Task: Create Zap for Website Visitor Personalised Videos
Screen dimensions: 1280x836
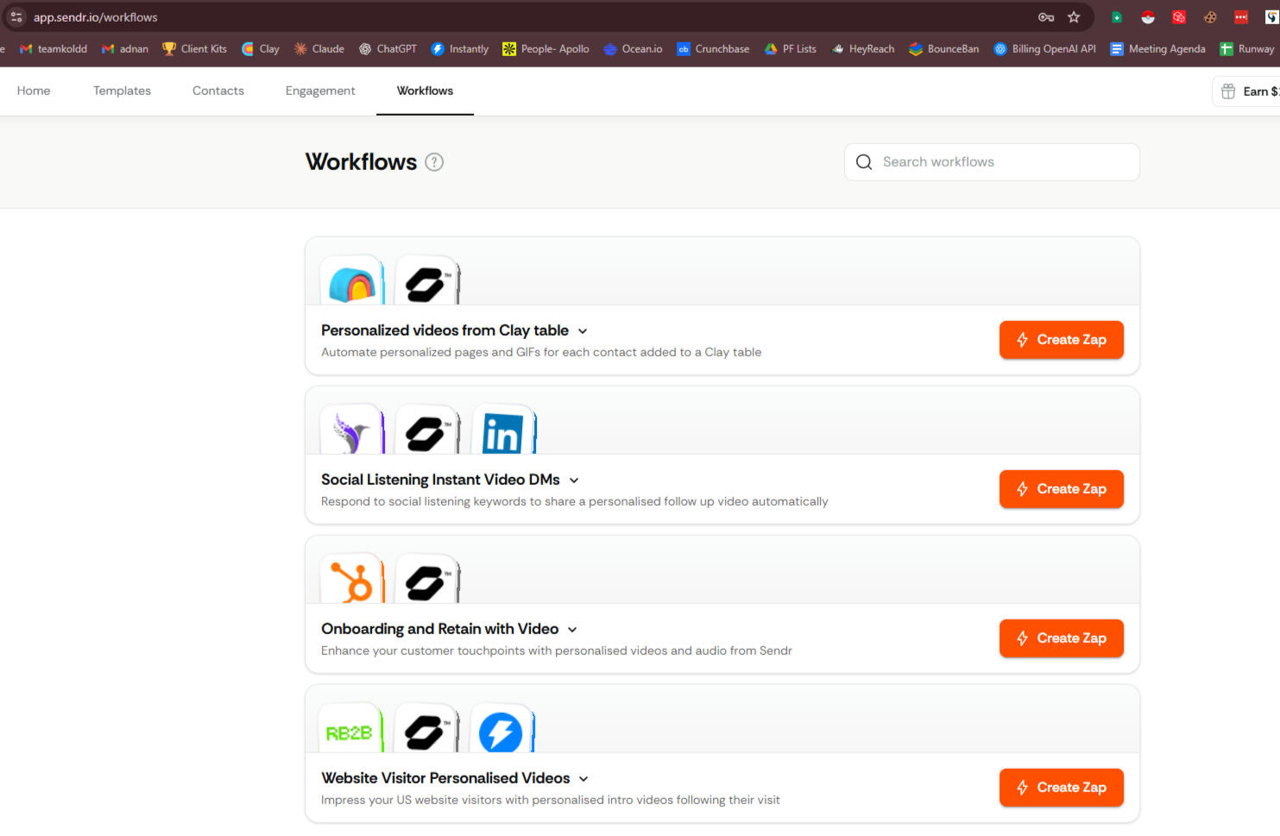Action: click(x=1061, y=788)
